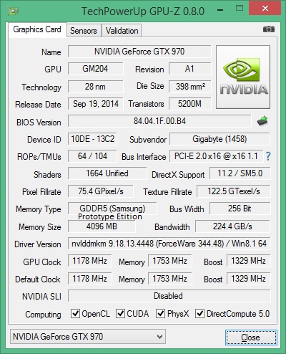Click the Shaders field 1664 Unified
The width and height of the screenshot is (286, 354).
(x=107, y=173)
